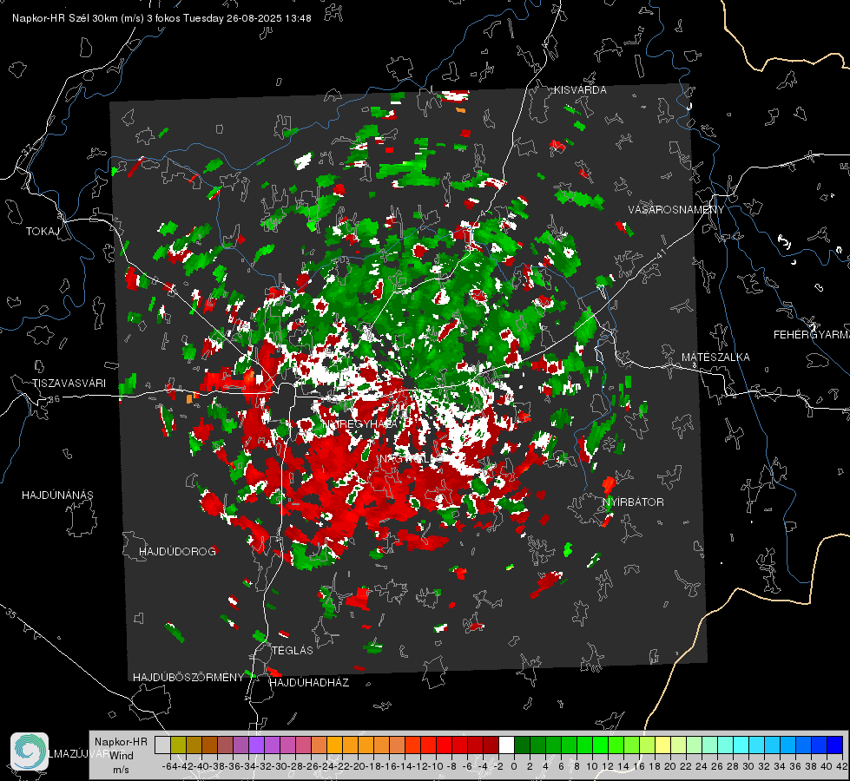
Task: Select the TISZAVASVÁRI town label
Action: pyautogui.click(x=69, y=384)
